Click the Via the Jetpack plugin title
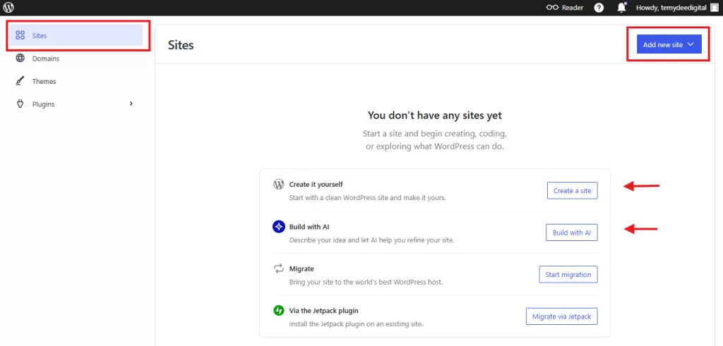The width and height of the screenshot is (723, 346). pyautogui.click(x=323, y=311)
